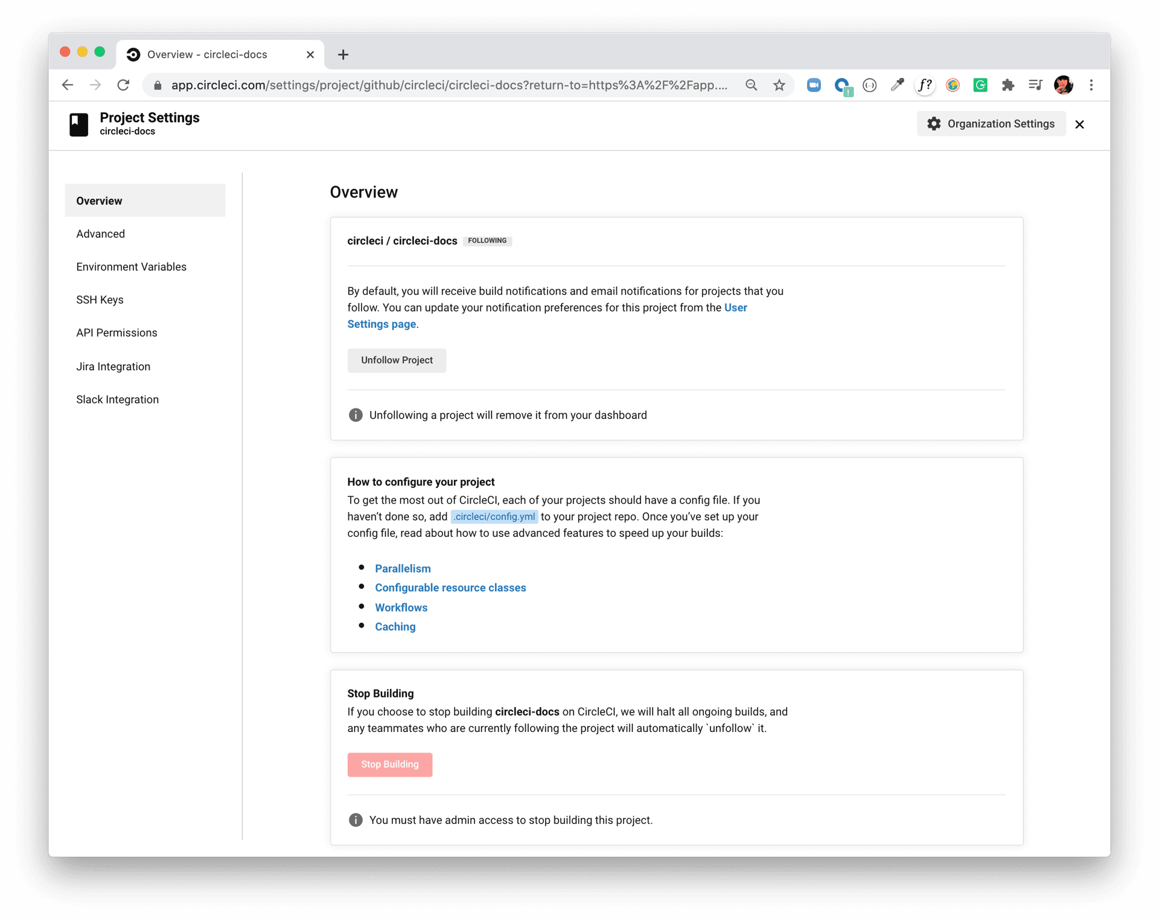Open Organization Settings gear icon

934,123
